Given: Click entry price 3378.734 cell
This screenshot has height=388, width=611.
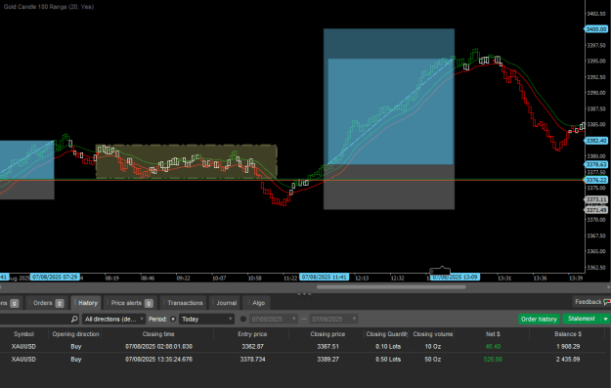Looking at the screenshot, I should (x=252, y=360).
